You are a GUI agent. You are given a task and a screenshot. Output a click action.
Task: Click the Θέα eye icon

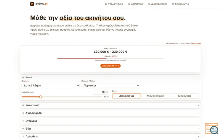(x=23, y=129)
